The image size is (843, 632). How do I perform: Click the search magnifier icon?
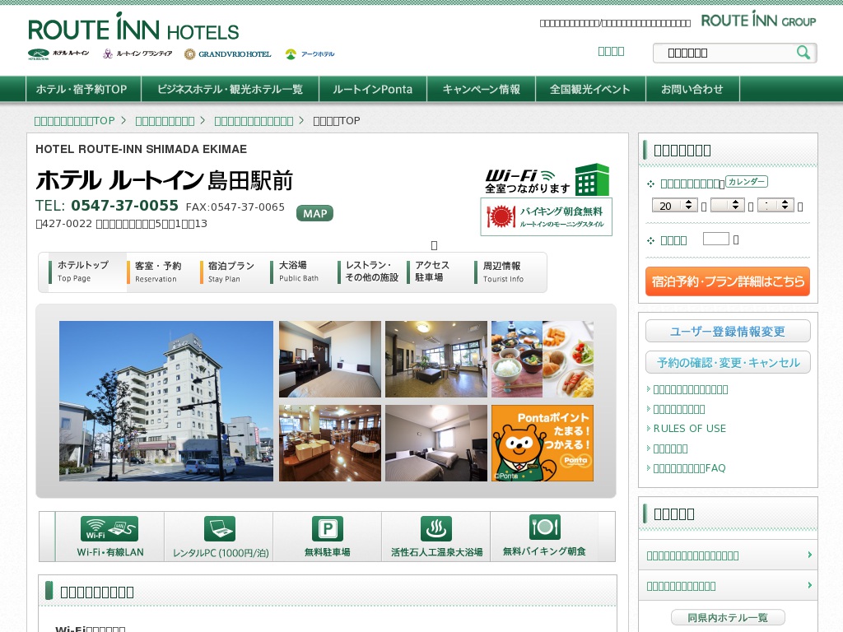tap(803, 53)
